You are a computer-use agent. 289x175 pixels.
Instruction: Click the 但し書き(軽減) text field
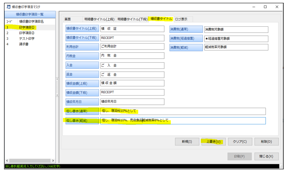click(183, 121)
